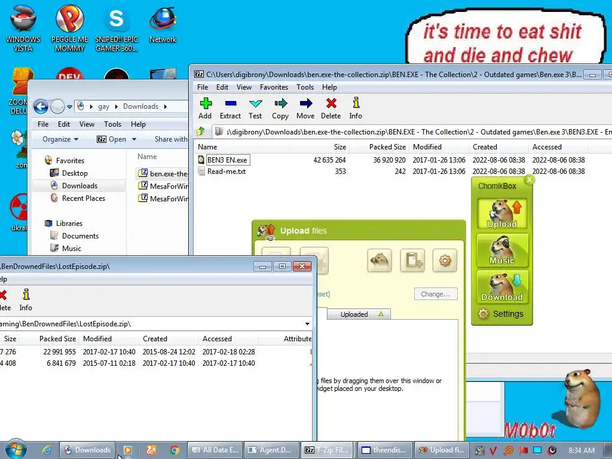
Task: Click PEGGLE ME MOMMY desktop icon
Action: click(69, 27)
